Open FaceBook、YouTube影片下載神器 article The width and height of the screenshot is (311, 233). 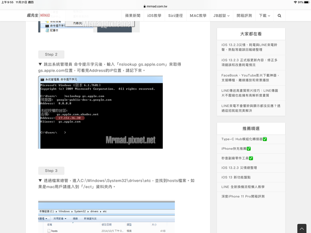pos(250,78)
